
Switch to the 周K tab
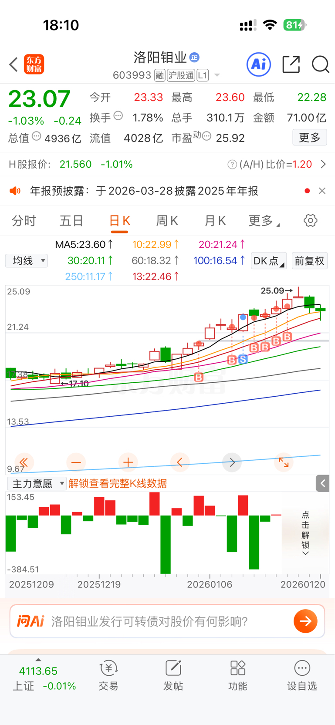click(x=167, y=221)
